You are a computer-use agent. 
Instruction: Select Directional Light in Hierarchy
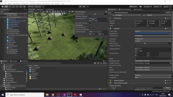click(14, 32)
